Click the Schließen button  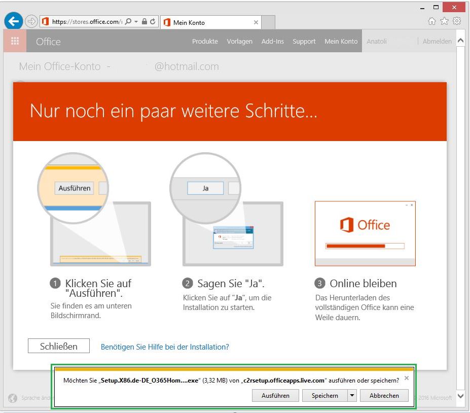[58, 346]
